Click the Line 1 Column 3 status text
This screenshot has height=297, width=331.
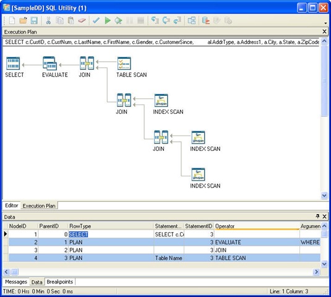[289, 291]
